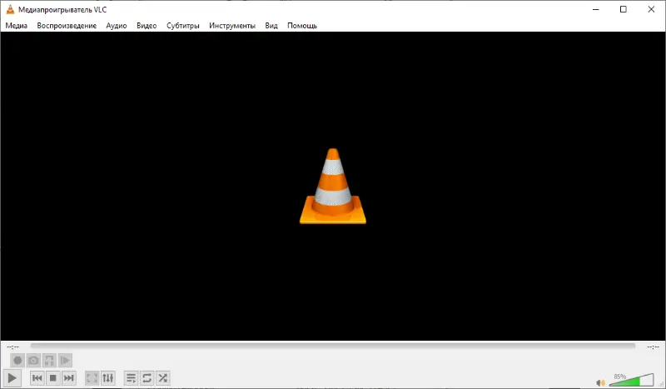Stop playback with the square button
The width and height of the screenshot is (666, 389).
click(52, 378)
